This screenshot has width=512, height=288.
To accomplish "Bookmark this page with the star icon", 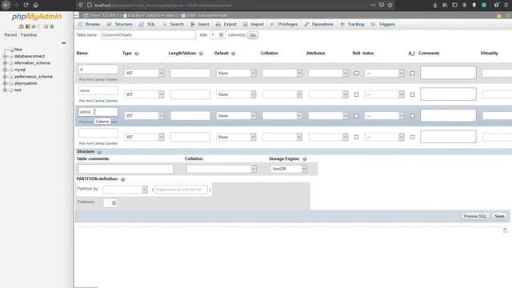I will pyautogui.click(x=390, y=5).
